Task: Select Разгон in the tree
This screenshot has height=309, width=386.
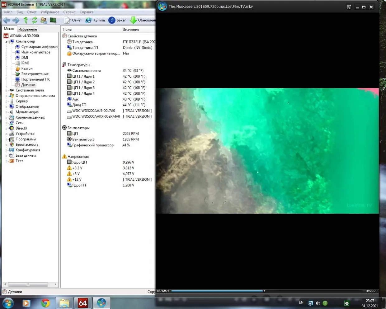Action: [27, 69]
